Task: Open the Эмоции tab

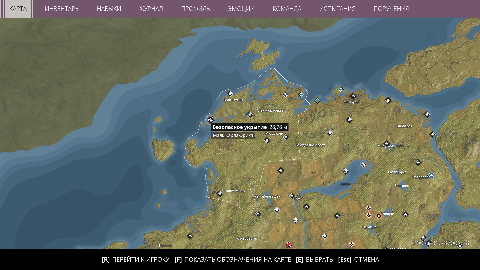Action: tap(241, 9)
